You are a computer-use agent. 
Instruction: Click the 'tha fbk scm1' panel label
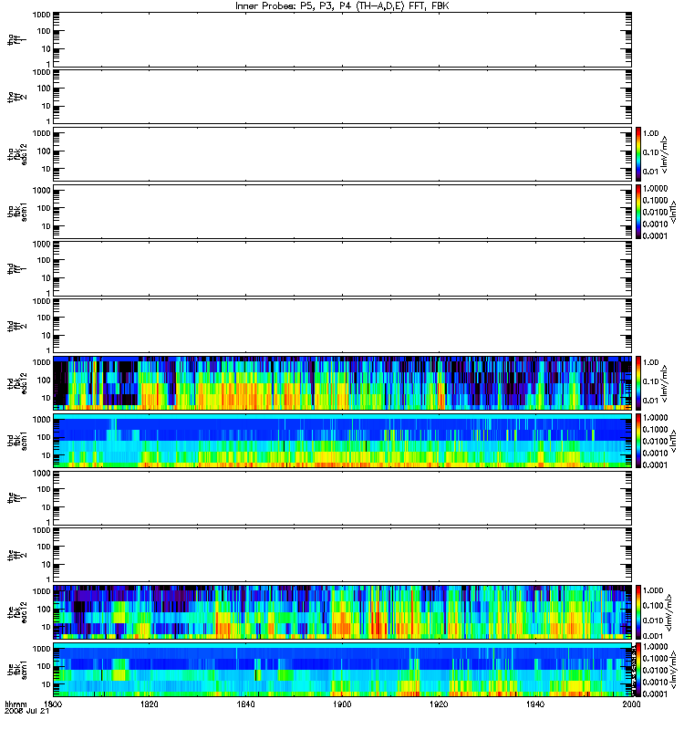(x=16, y=212)
